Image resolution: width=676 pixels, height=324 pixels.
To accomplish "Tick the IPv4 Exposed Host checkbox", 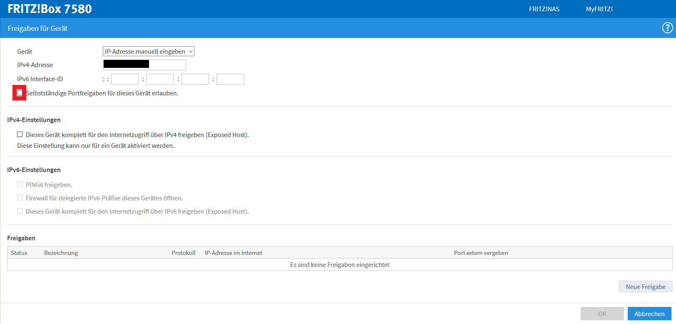I will tap(20, 135).
